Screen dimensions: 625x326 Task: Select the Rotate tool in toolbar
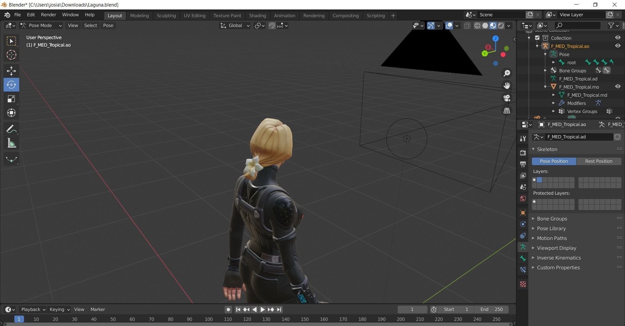point(11,85)
